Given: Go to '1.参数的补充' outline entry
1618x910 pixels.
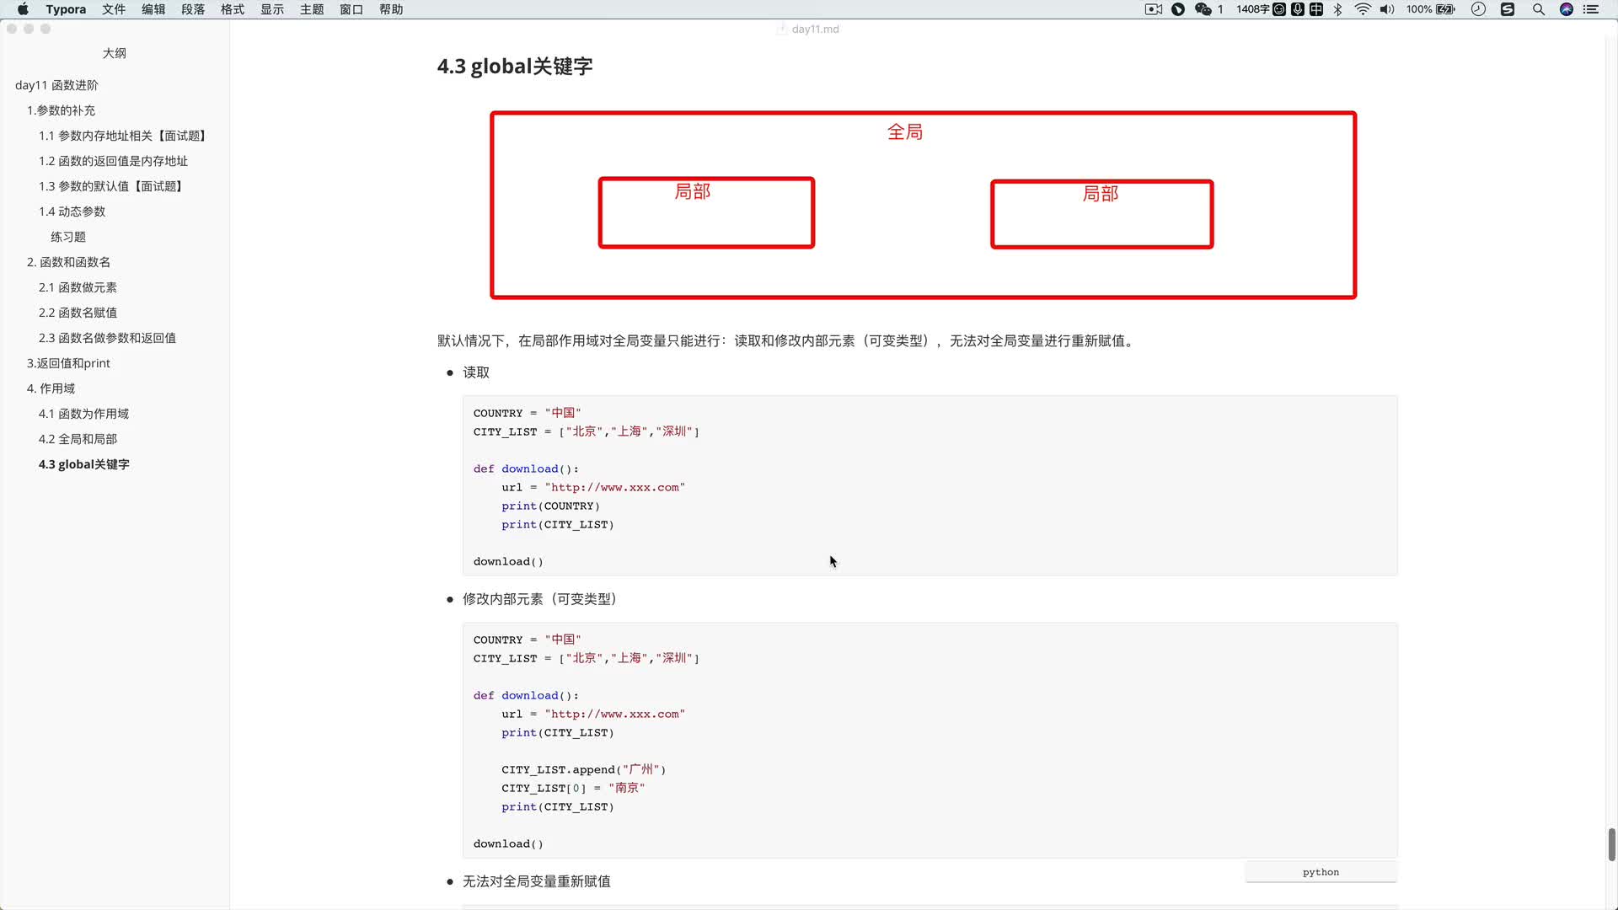Looking at the screenshot, I should point(61,110).
